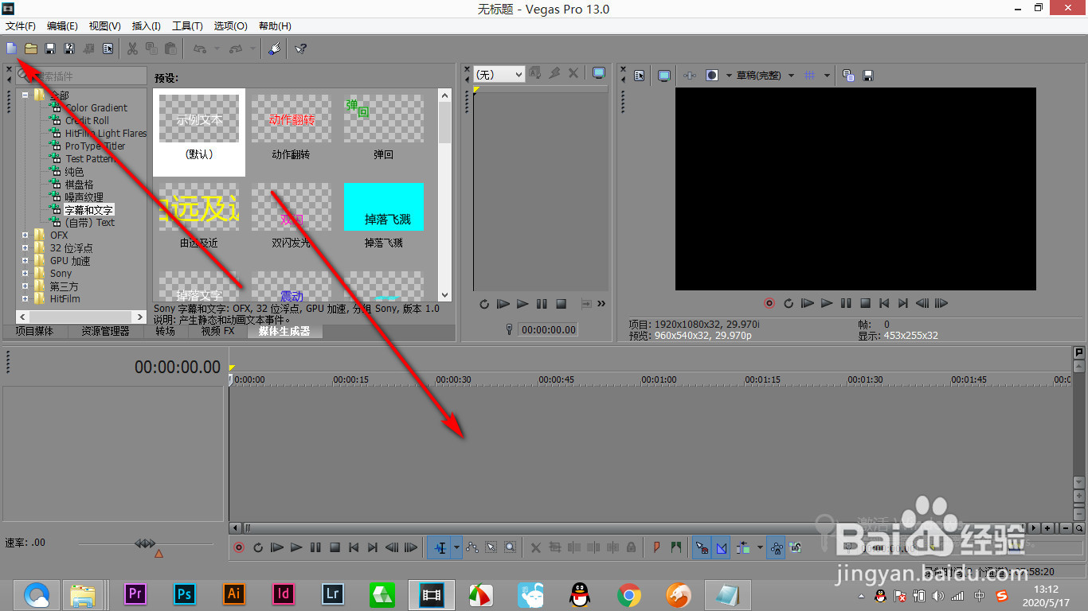Insert a region with the green flags icon
Image resolution: width=1088 pixels, height=611 pixels.
point(676,547)
